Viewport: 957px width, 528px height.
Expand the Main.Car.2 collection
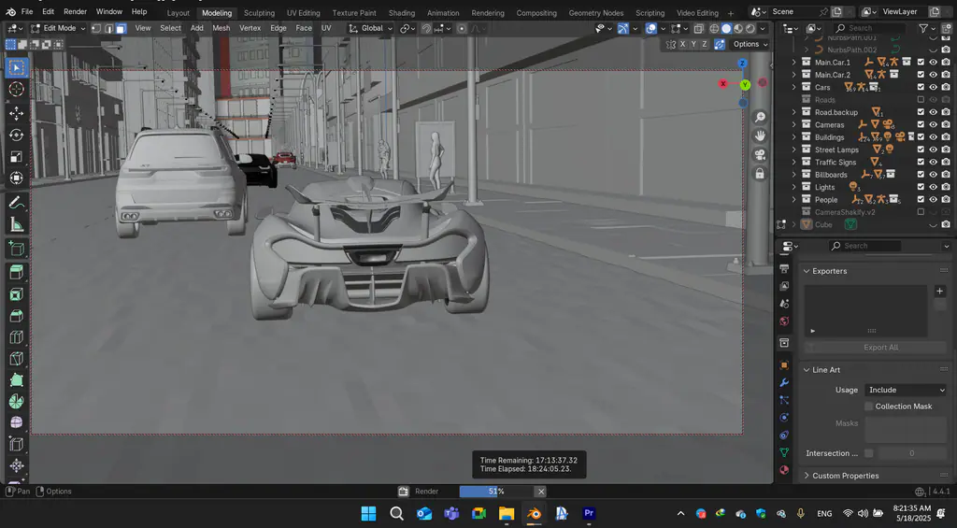point(794,75)
